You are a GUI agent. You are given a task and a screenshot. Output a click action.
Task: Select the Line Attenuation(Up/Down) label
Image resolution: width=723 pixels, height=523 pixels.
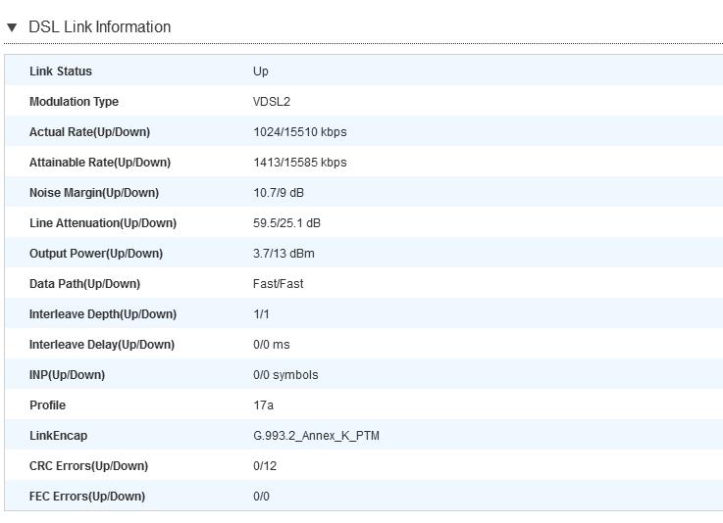pyautogui.click(x=103, y=223)
